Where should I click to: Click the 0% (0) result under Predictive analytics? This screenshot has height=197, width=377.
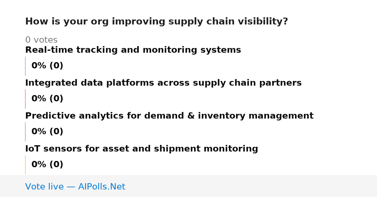47,132
